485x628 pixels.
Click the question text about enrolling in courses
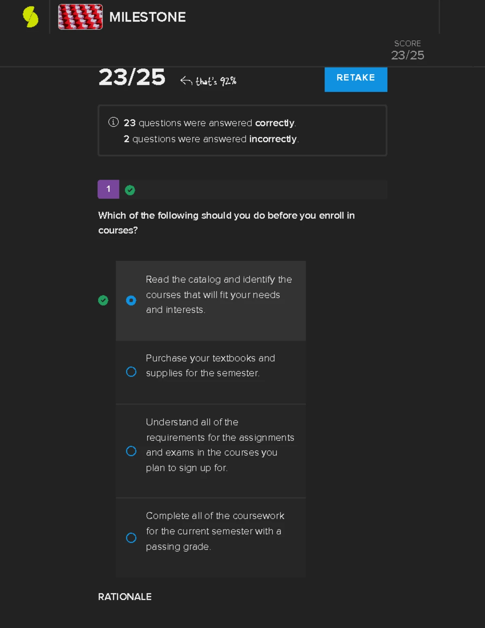click(226, 222)
